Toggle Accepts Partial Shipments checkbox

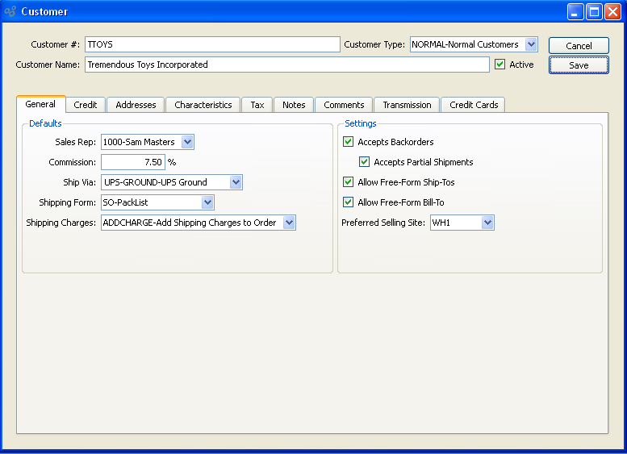[x=364, y=162]
